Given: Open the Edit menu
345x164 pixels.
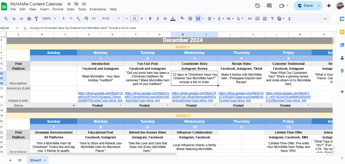Looking at the screenshot, I should 22,9.
